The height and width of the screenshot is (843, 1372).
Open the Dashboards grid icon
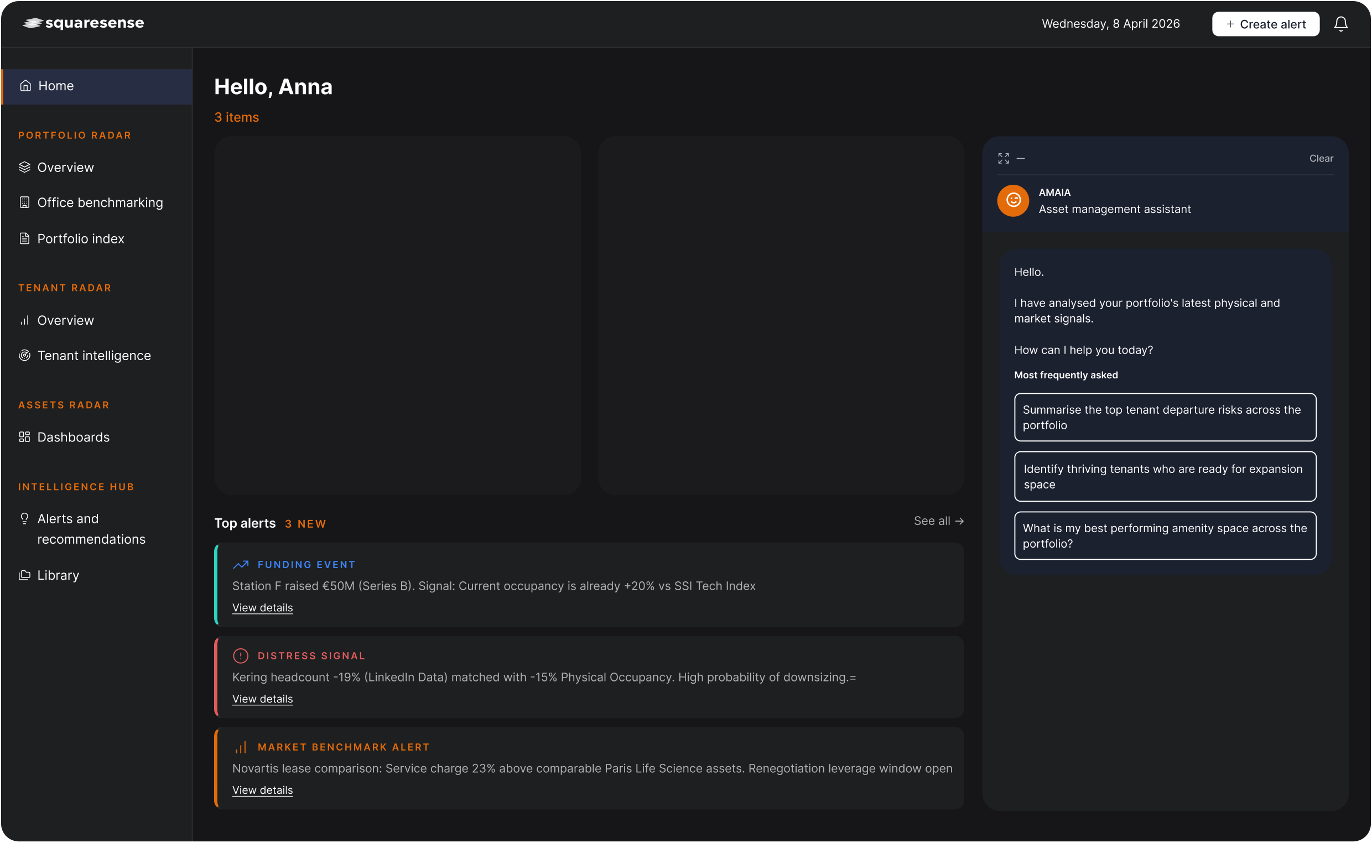pos(24,437)
